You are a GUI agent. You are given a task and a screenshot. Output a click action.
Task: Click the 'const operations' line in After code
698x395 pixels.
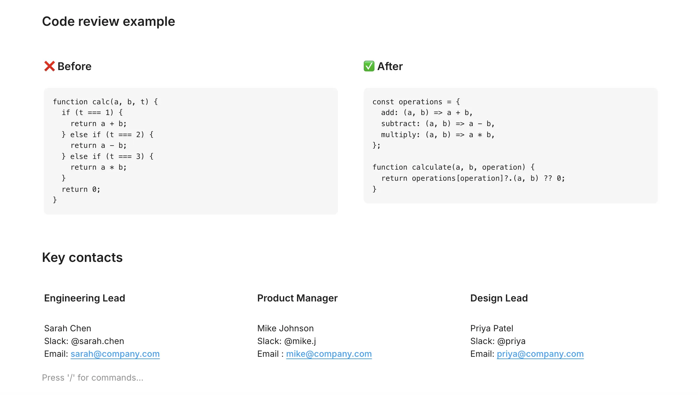pos(416,102)
